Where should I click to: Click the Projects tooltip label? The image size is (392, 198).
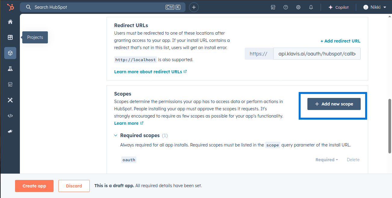35,37
